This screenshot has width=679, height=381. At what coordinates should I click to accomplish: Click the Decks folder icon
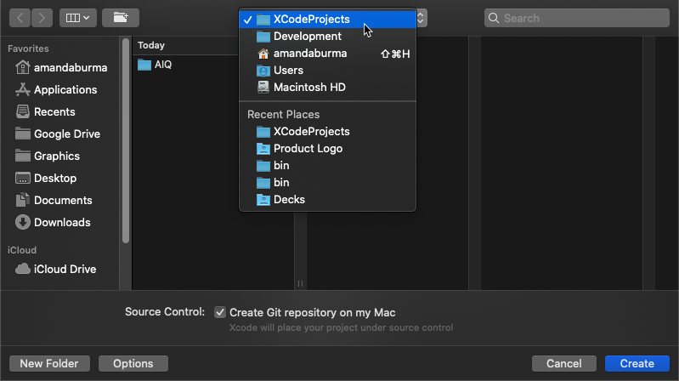click(x=263, y=199)
